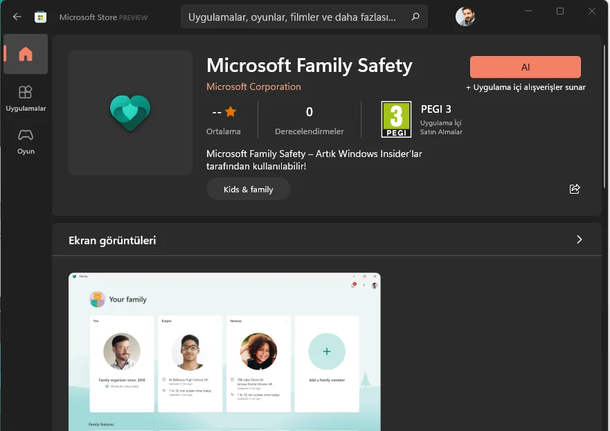Click the back arrow in title bar

17,17
